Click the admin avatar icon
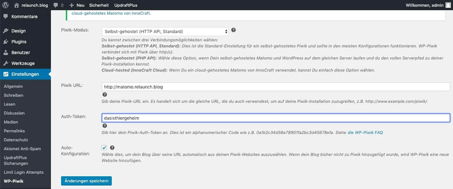Screen dimensions: 453x189 (x=448, y=5)
